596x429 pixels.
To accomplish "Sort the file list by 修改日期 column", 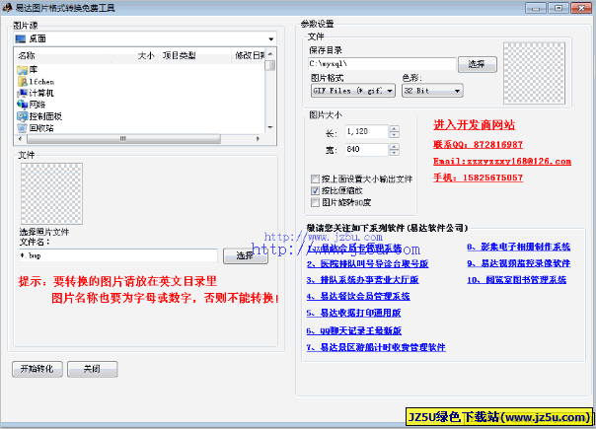I will coord(249,55).
